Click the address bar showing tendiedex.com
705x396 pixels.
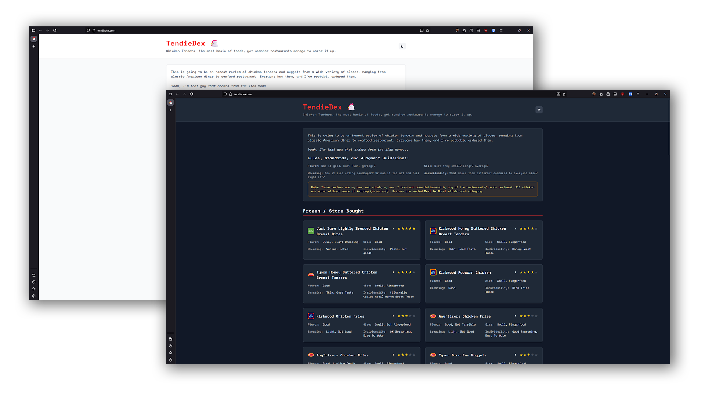point(243,94)
